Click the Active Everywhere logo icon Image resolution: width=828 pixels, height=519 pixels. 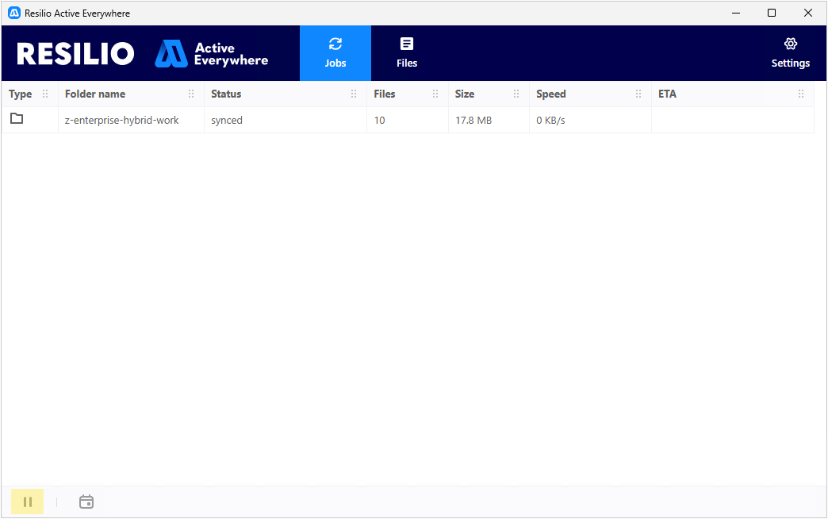coord(171,53)
